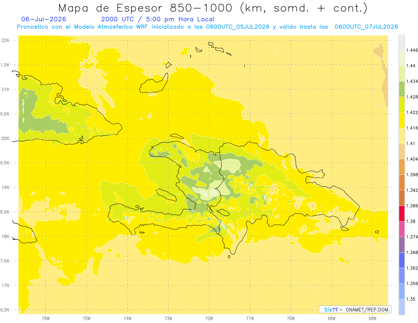This screenshot has height=323, width=418.
Task: Click the "1.35" colorbar value
Action: click(411, 299)
